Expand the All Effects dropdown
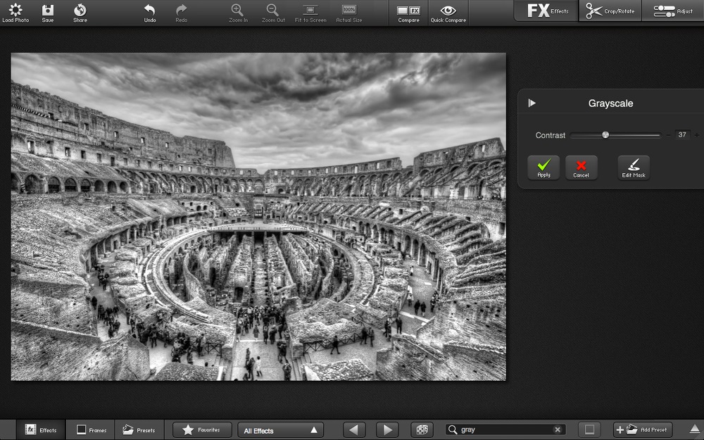 [x=280, y=430]
